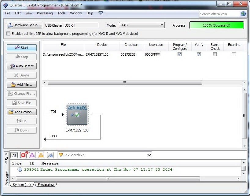Click the chain diagram vertical scrollbar
Screen dimensions: 250x196
pos(244,116)
